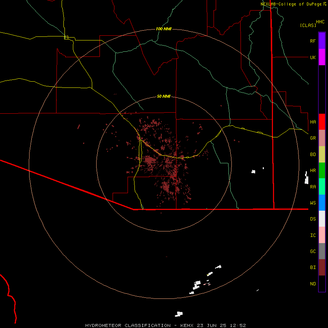The width and height of the screenshot is (328, 328).
Task: Click the UK magenta legend swatch
Action: coord(322,57)
